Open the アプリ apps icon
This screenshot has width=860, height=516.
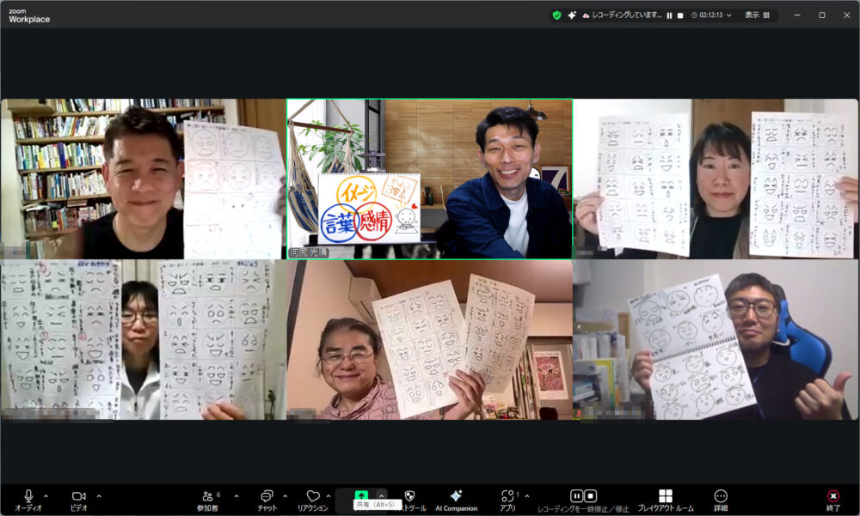[507, 496]
